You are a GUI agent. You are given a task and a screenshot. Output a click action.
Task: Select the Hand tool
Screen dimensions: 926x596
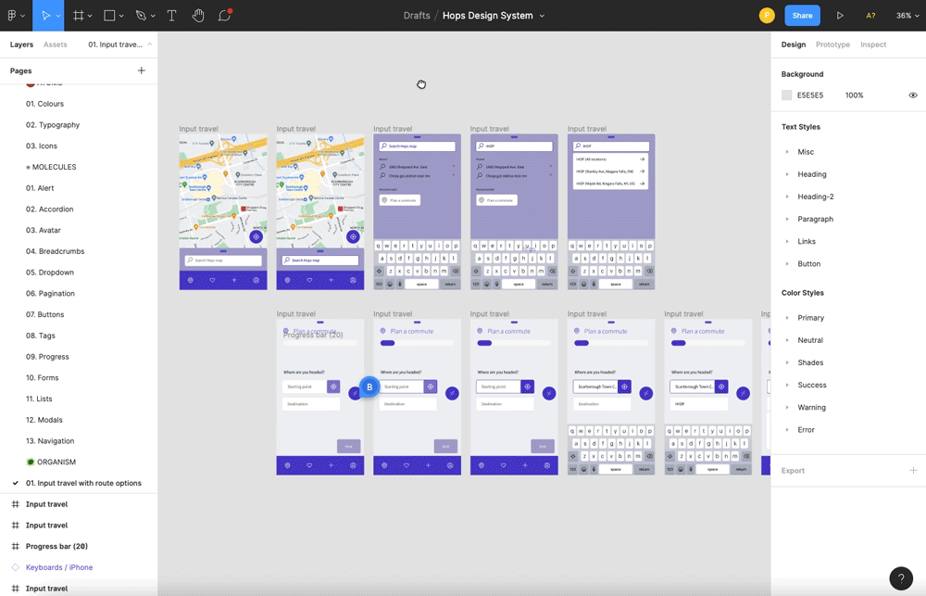pyautogui.click(x=198, y=16)
